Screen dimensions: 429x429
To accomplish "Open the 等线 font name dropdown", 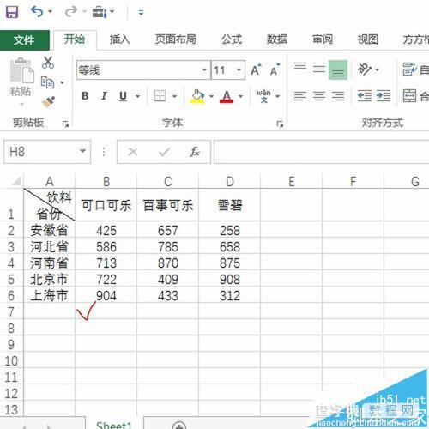I will tap(204, 69).
